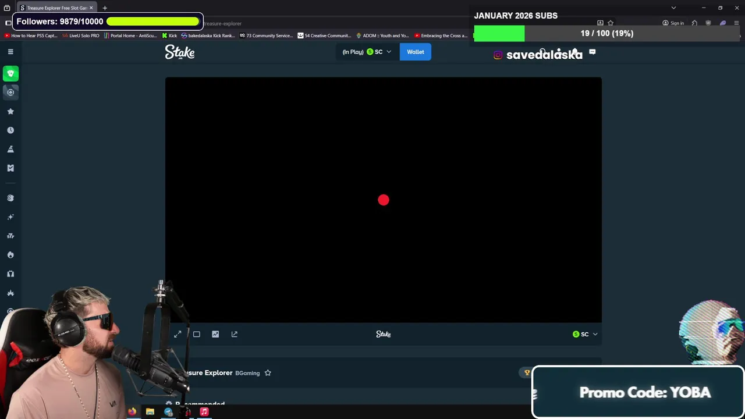The width and height of the screenshot is (745, 419).
Task: Open the 54 Creative Communit... bookmark
Action: pyautogui.click(x=324, y=35)
